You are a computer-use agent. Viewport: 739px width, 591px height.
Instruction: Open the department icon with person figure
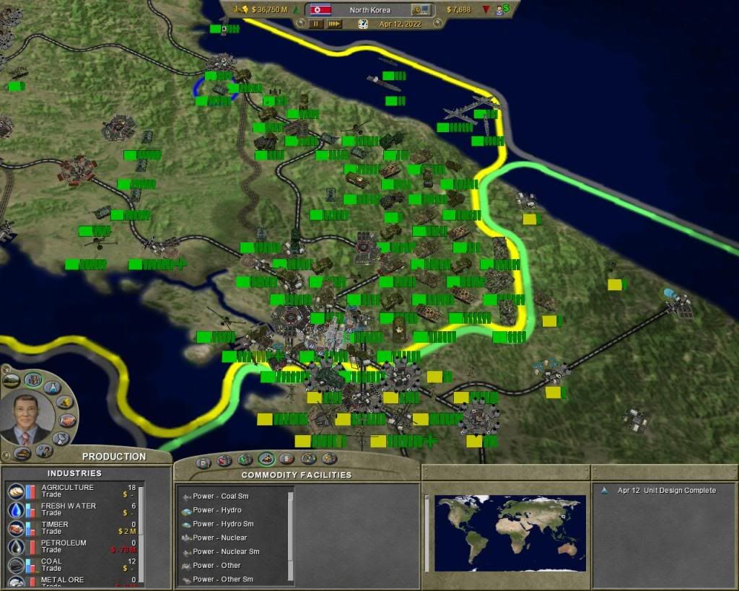coord(43,451)
